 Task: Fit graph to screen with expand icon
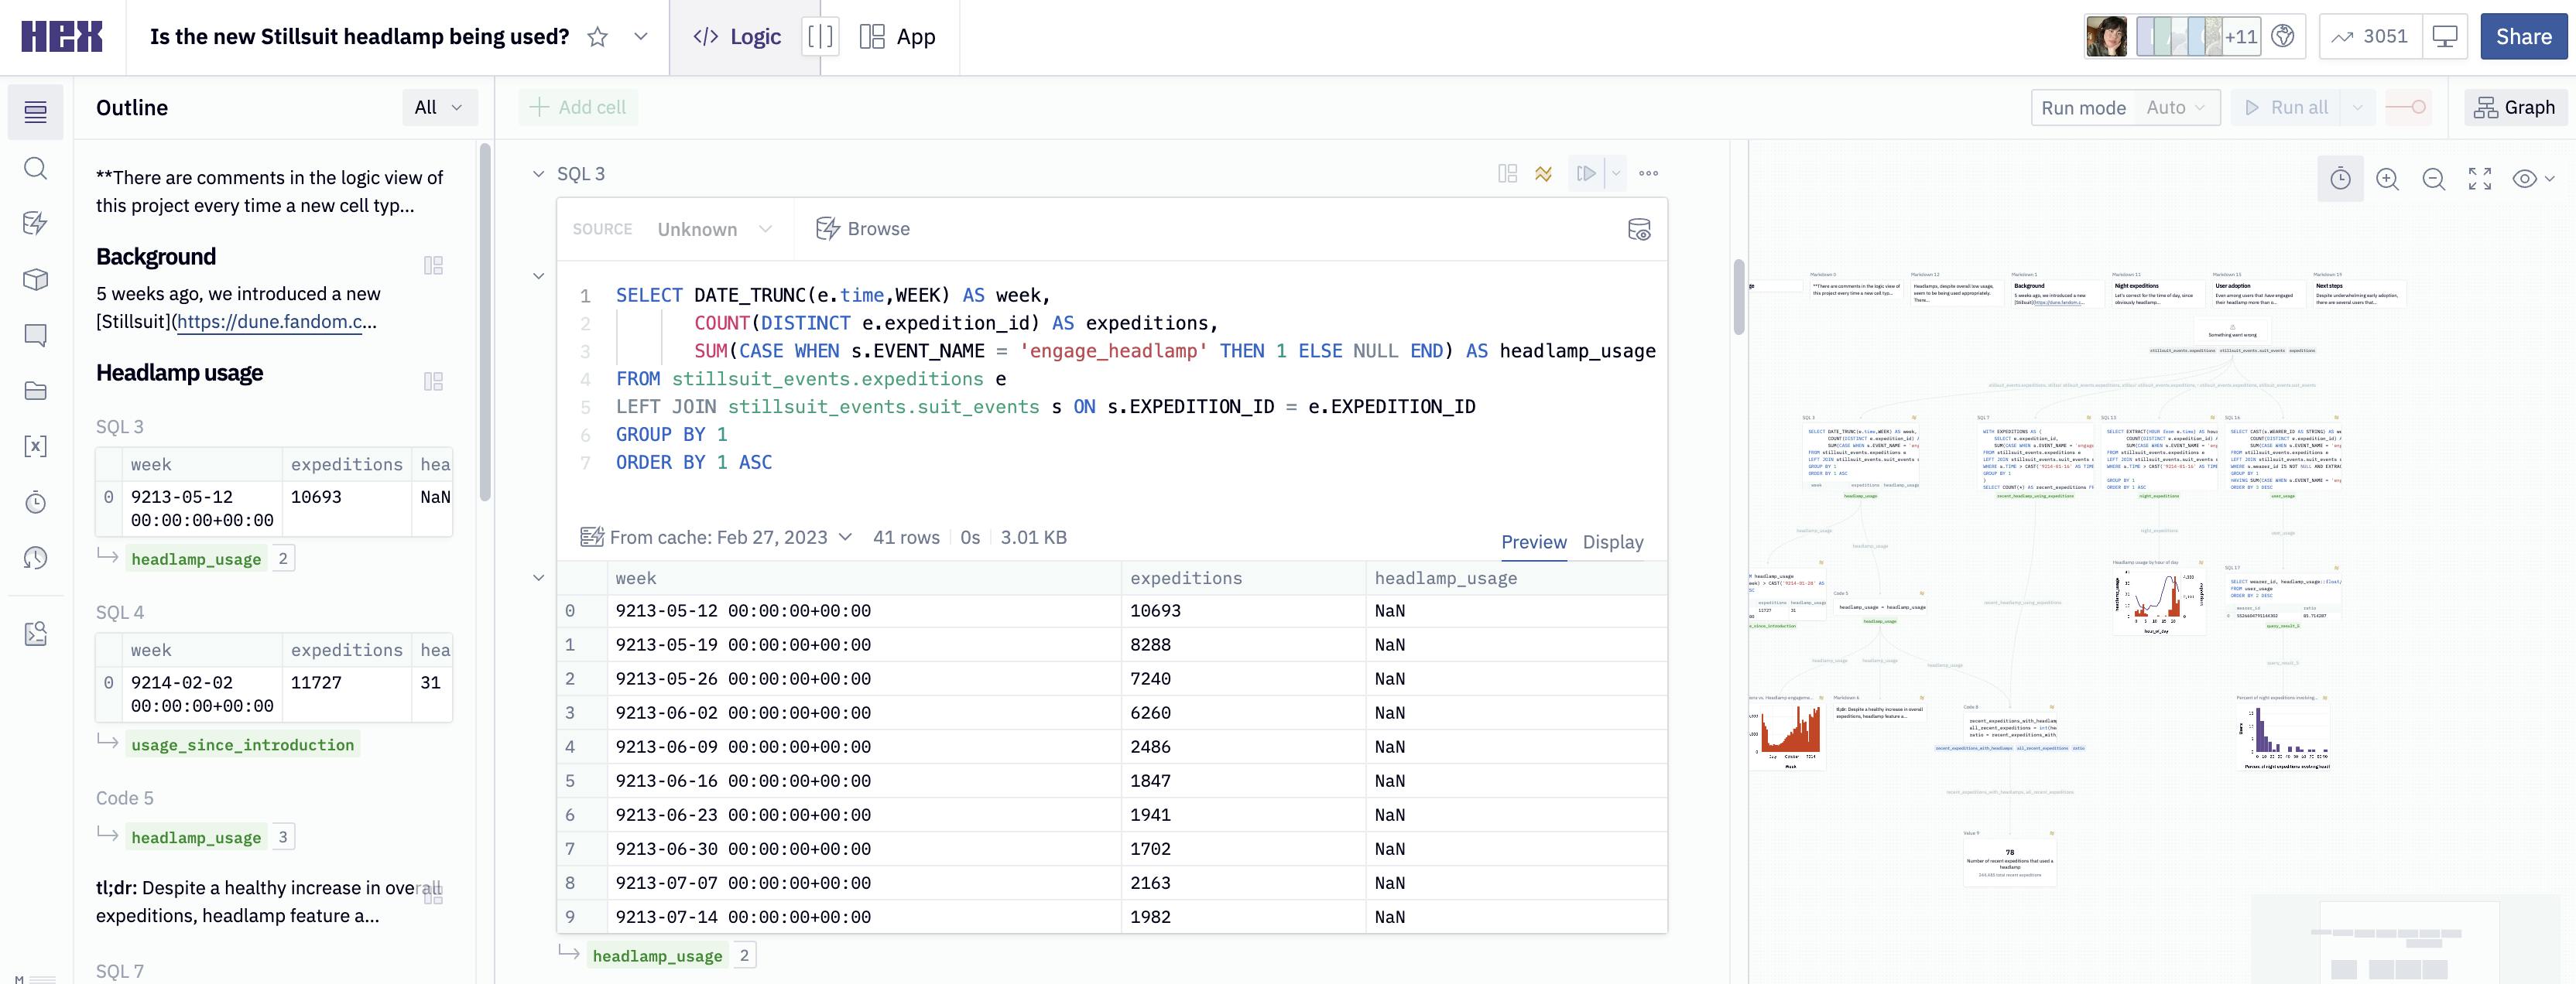[2479, 179]
